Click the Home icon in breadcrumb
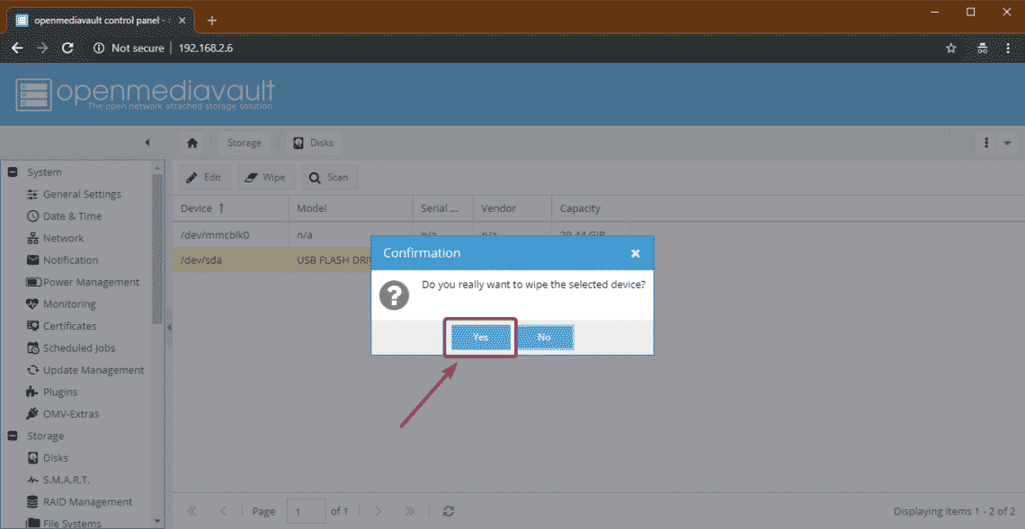Viewport: 1025px width, 529px height. [x=192, y=143]
